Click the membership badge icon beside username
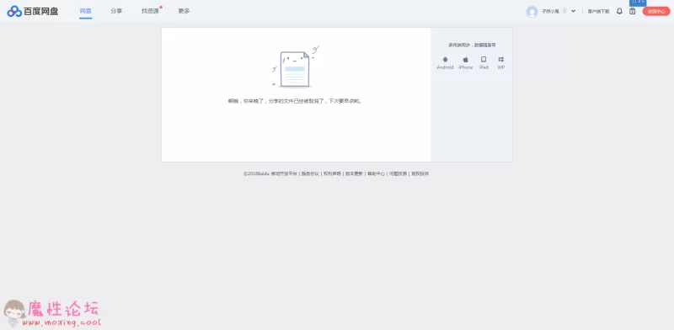The width and height of the screenshot is (674, 330). [x=565, y=11]
